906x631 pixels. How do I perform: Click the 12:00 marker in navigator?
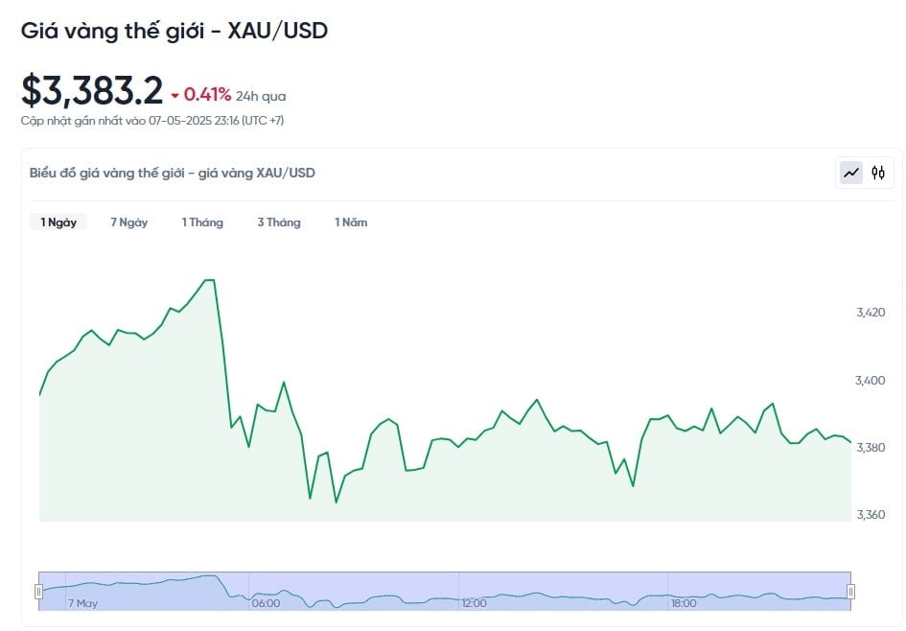click(x=474, y=603)
